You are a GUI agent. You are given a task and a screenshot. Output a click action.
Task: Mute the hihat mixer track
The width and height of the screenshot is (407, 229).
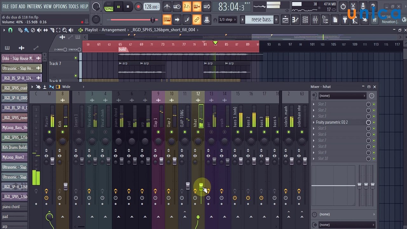[198, 132]
